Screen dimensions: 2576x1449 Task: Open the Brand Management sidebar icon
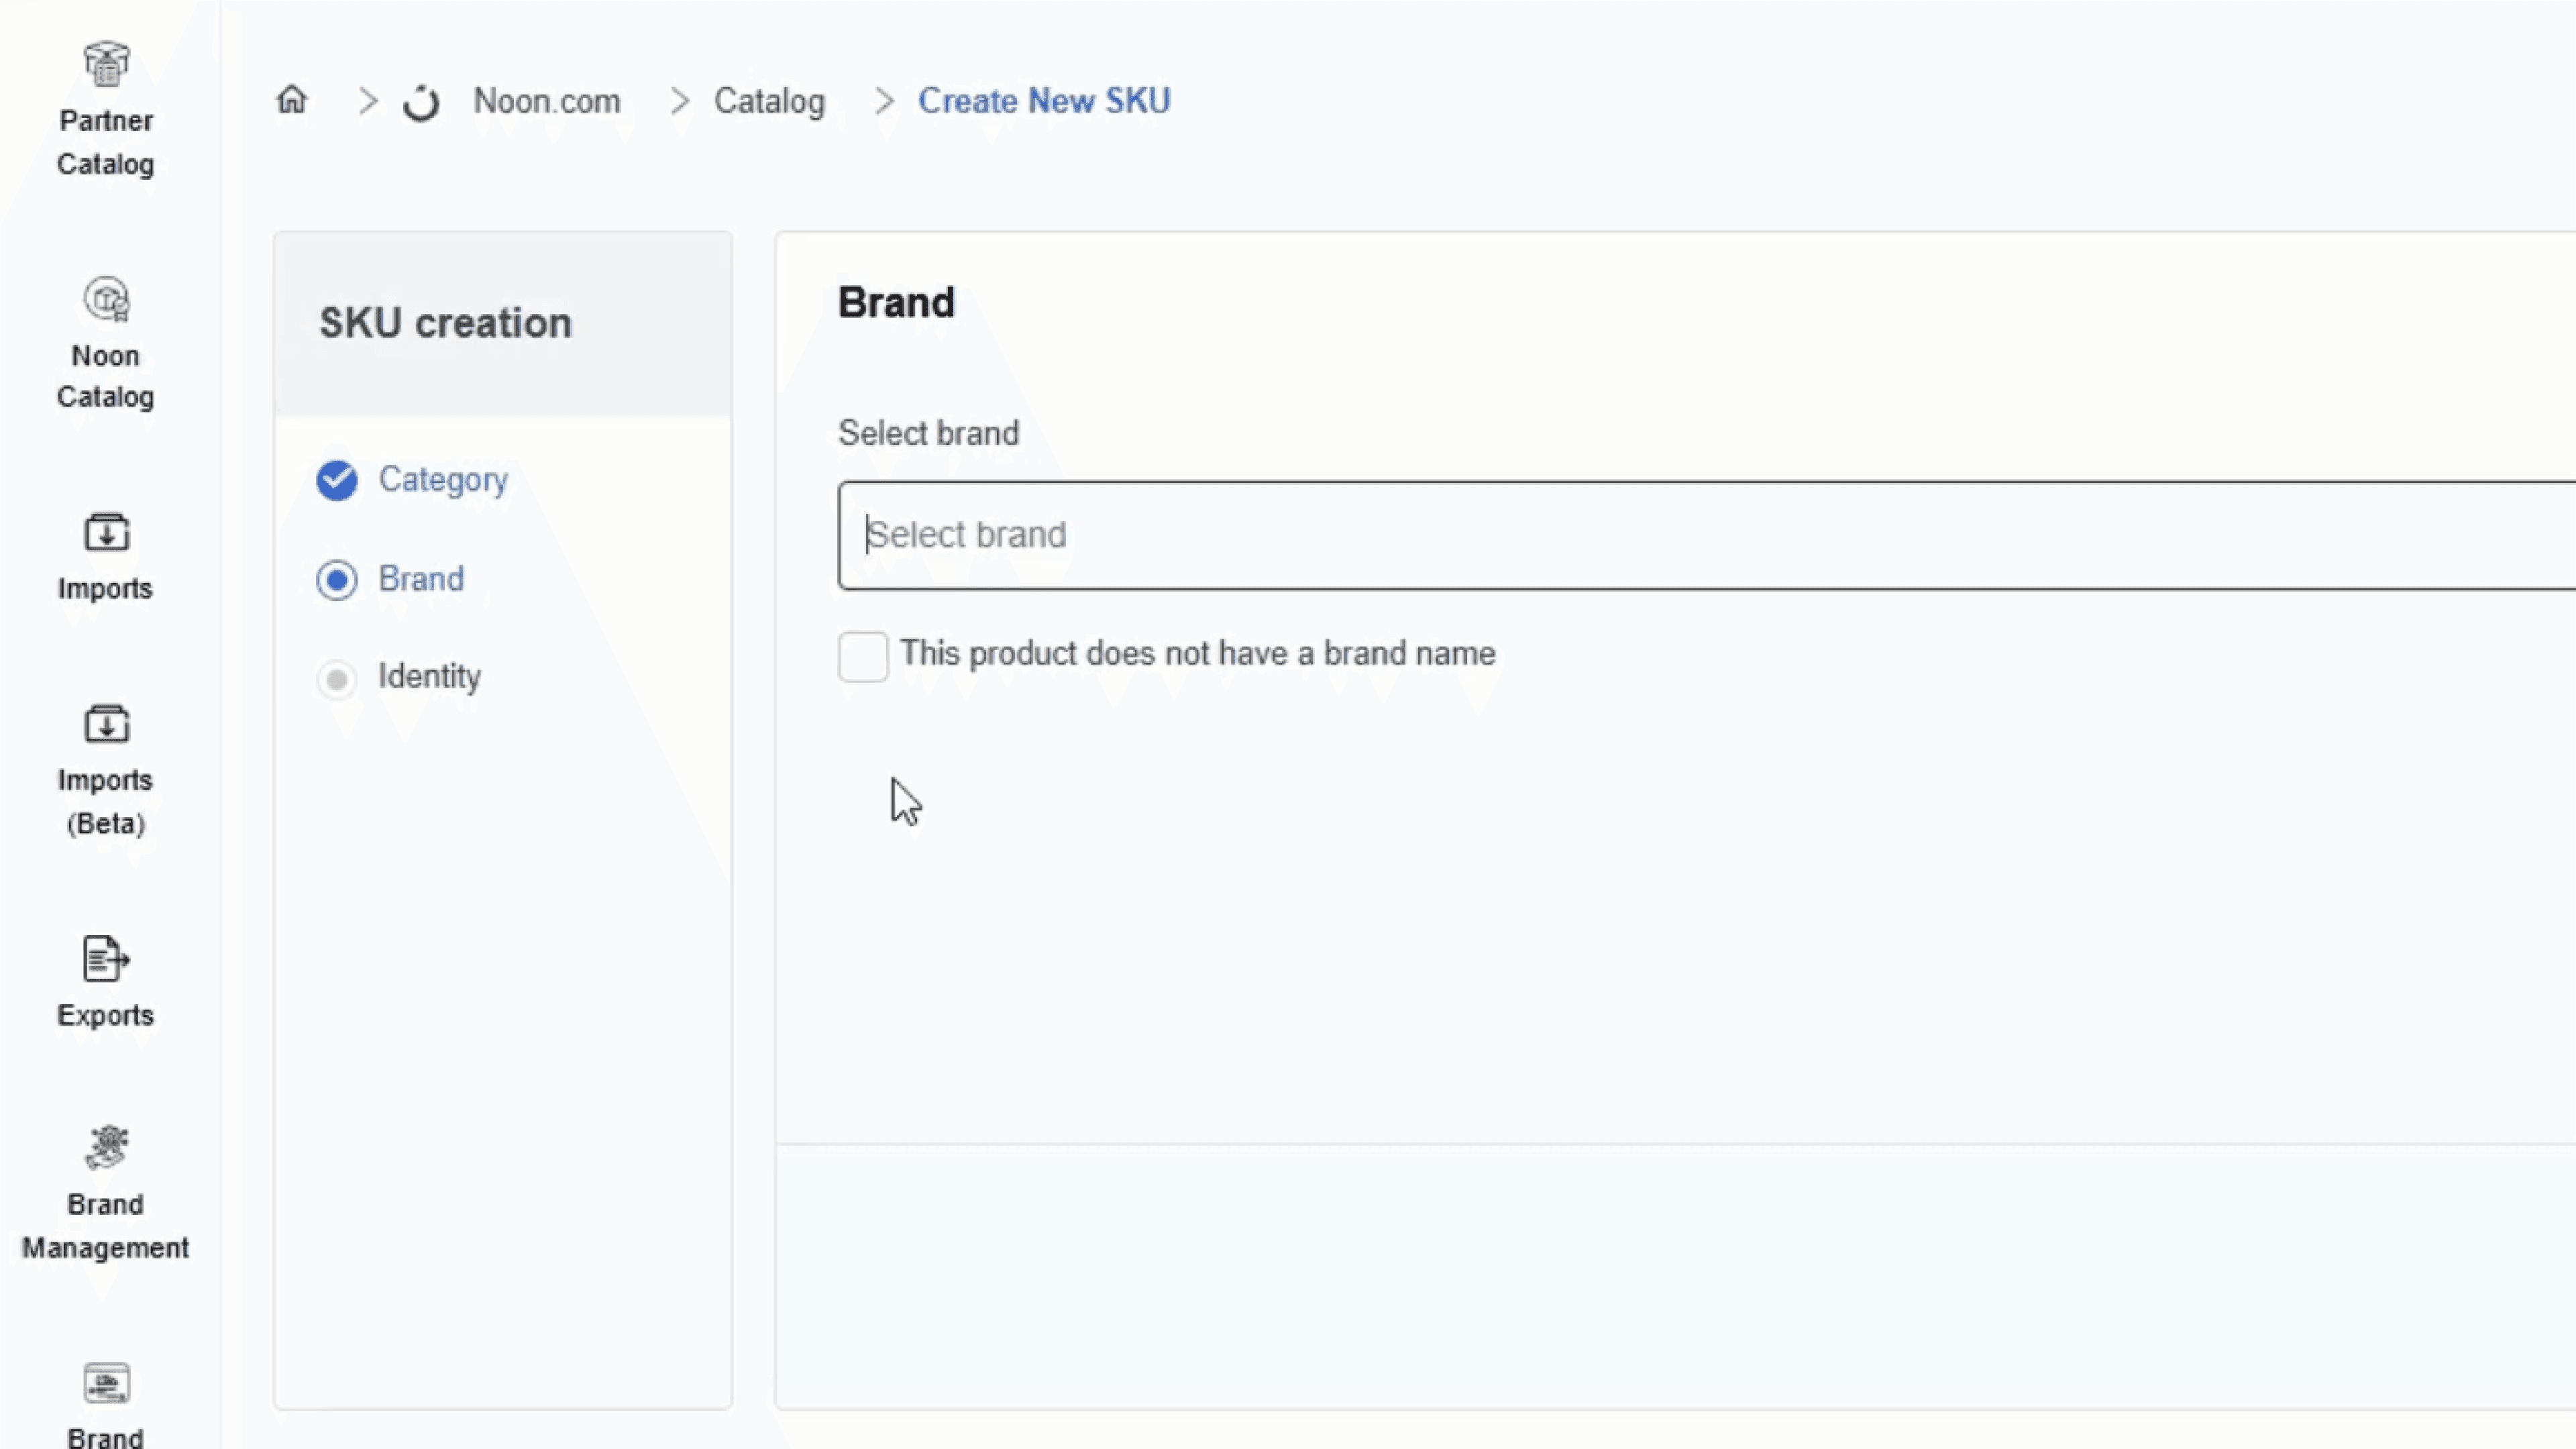tap(106, 1147)
